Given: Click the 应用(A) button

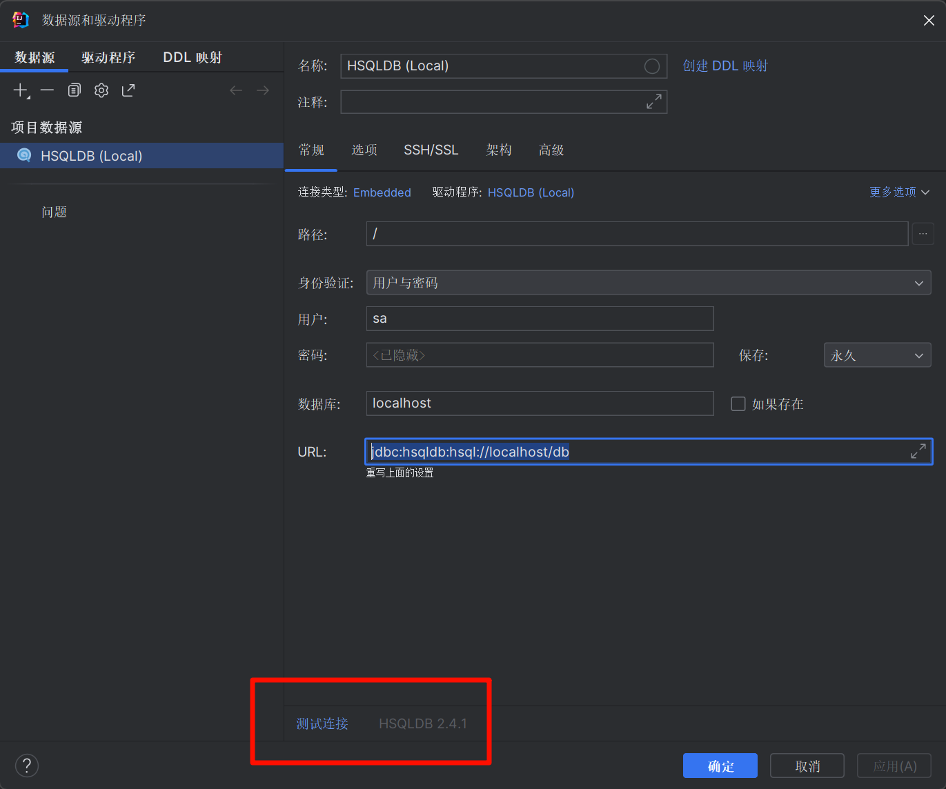Looking at the screenshot, I should [894, 766].
